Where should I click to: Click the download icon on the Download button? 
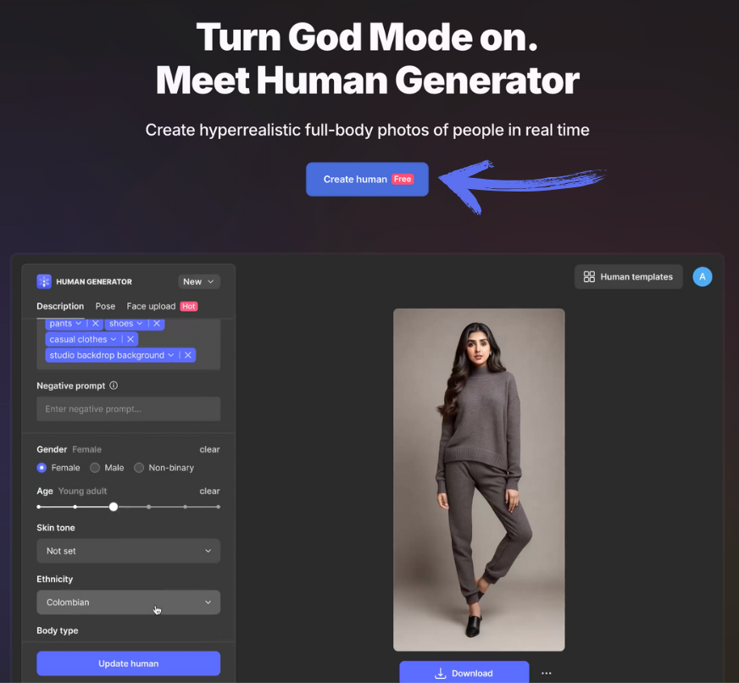441,672
